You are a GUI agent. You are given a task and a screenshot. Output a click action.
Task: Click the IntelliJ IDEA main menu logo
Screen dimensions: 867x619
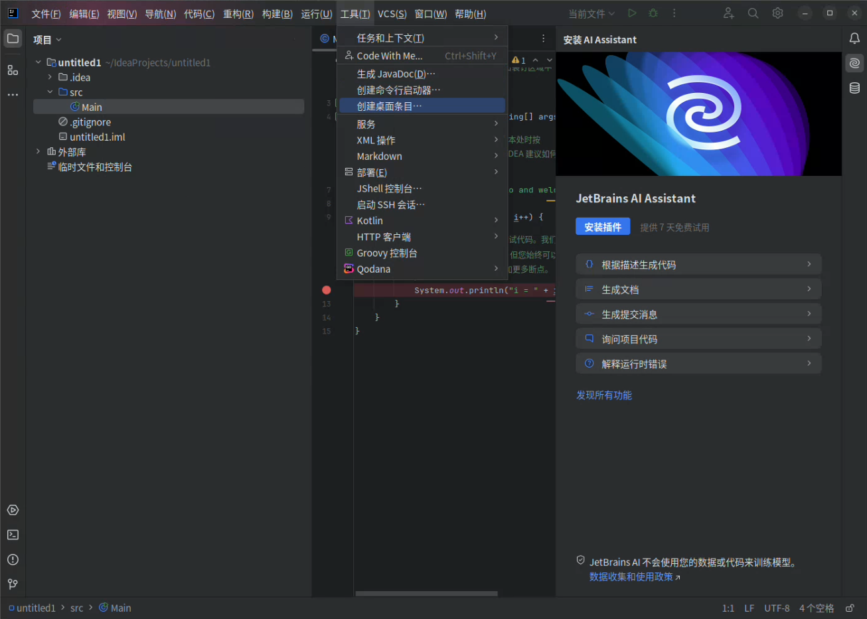[x=13, y=13]
